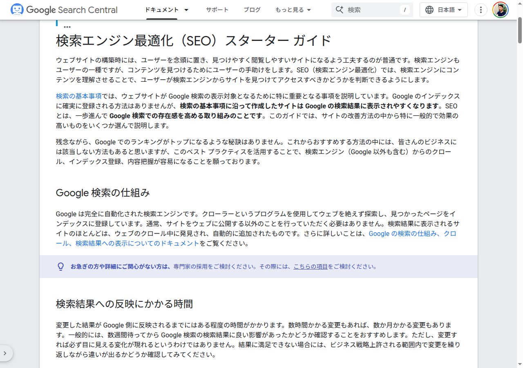
Task: Expand the left navigation sidebar
Action: pyautogui.click(x=6, y=353)
